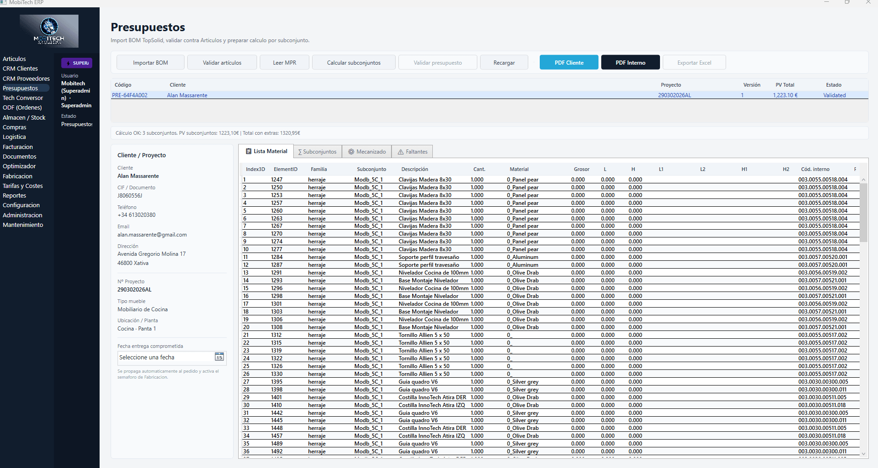Viewport: 878px width, 468px height.
Task: Click the PDF Interno button
Action: [630, 63]
